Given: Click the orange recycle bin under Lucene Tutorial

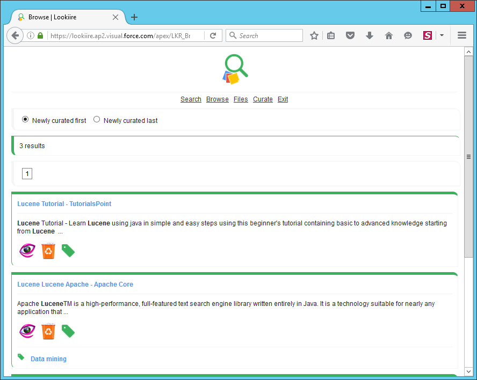Looking at the screenshot, I should tap(48, 251).
